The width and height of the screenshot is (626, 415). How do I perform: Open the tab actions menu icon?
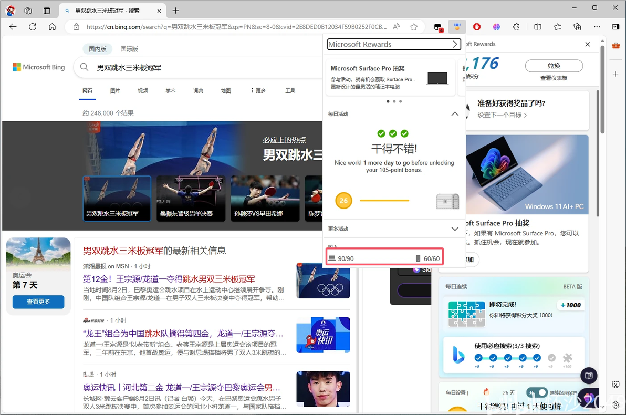click(47, 11)
